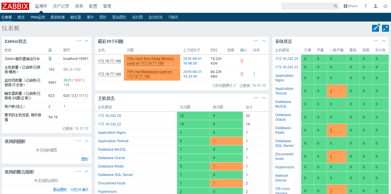Screen dimensions: 391x194
Task: Open the 常用的图形 widget three-dot menu
Action: [x=79, y=141]
